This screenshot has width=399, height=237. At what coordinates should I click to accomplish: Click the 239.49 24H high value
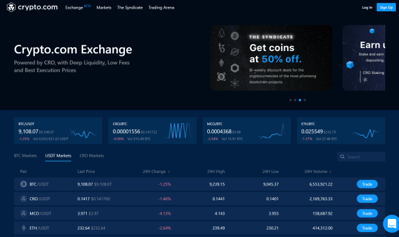[219, 228]
